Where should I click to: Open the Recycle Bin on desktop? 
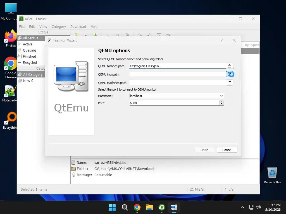[x=272, y=175]
